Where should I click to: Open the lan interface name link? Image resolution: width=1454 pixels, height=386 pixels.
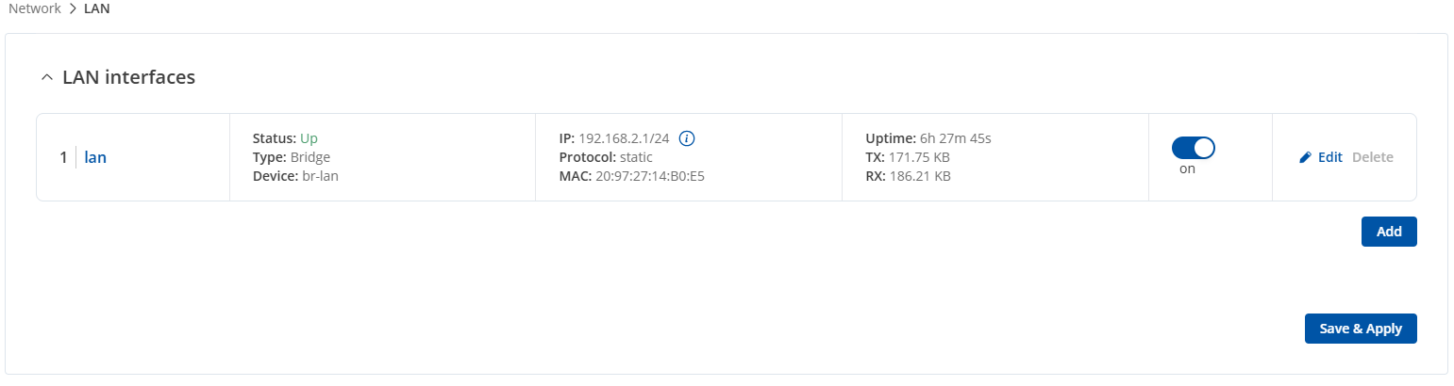(95, 157)
